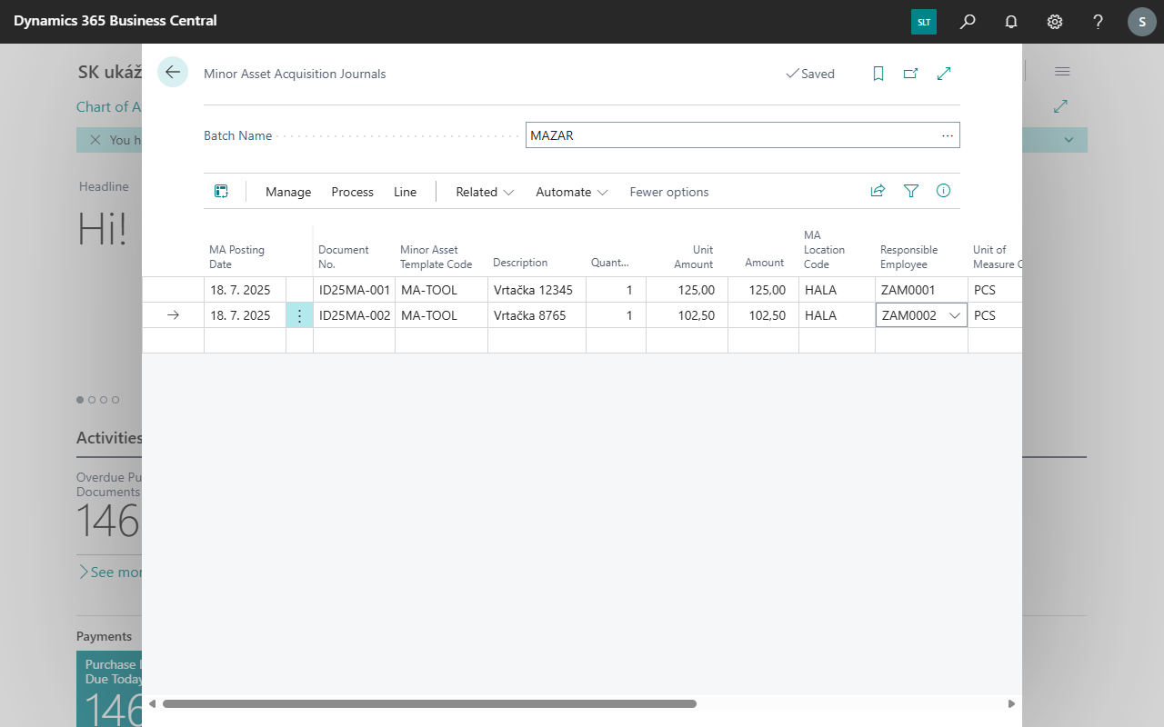Viewport: 1164px width, 727px height.
Task: Click the bookmark icon
Action: pyautogui.click(x=878, y=74)
